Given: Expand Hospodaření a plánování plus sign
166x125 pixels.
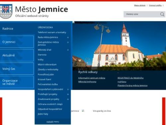Looking at the screenshot, I should [x=68, y=89].
